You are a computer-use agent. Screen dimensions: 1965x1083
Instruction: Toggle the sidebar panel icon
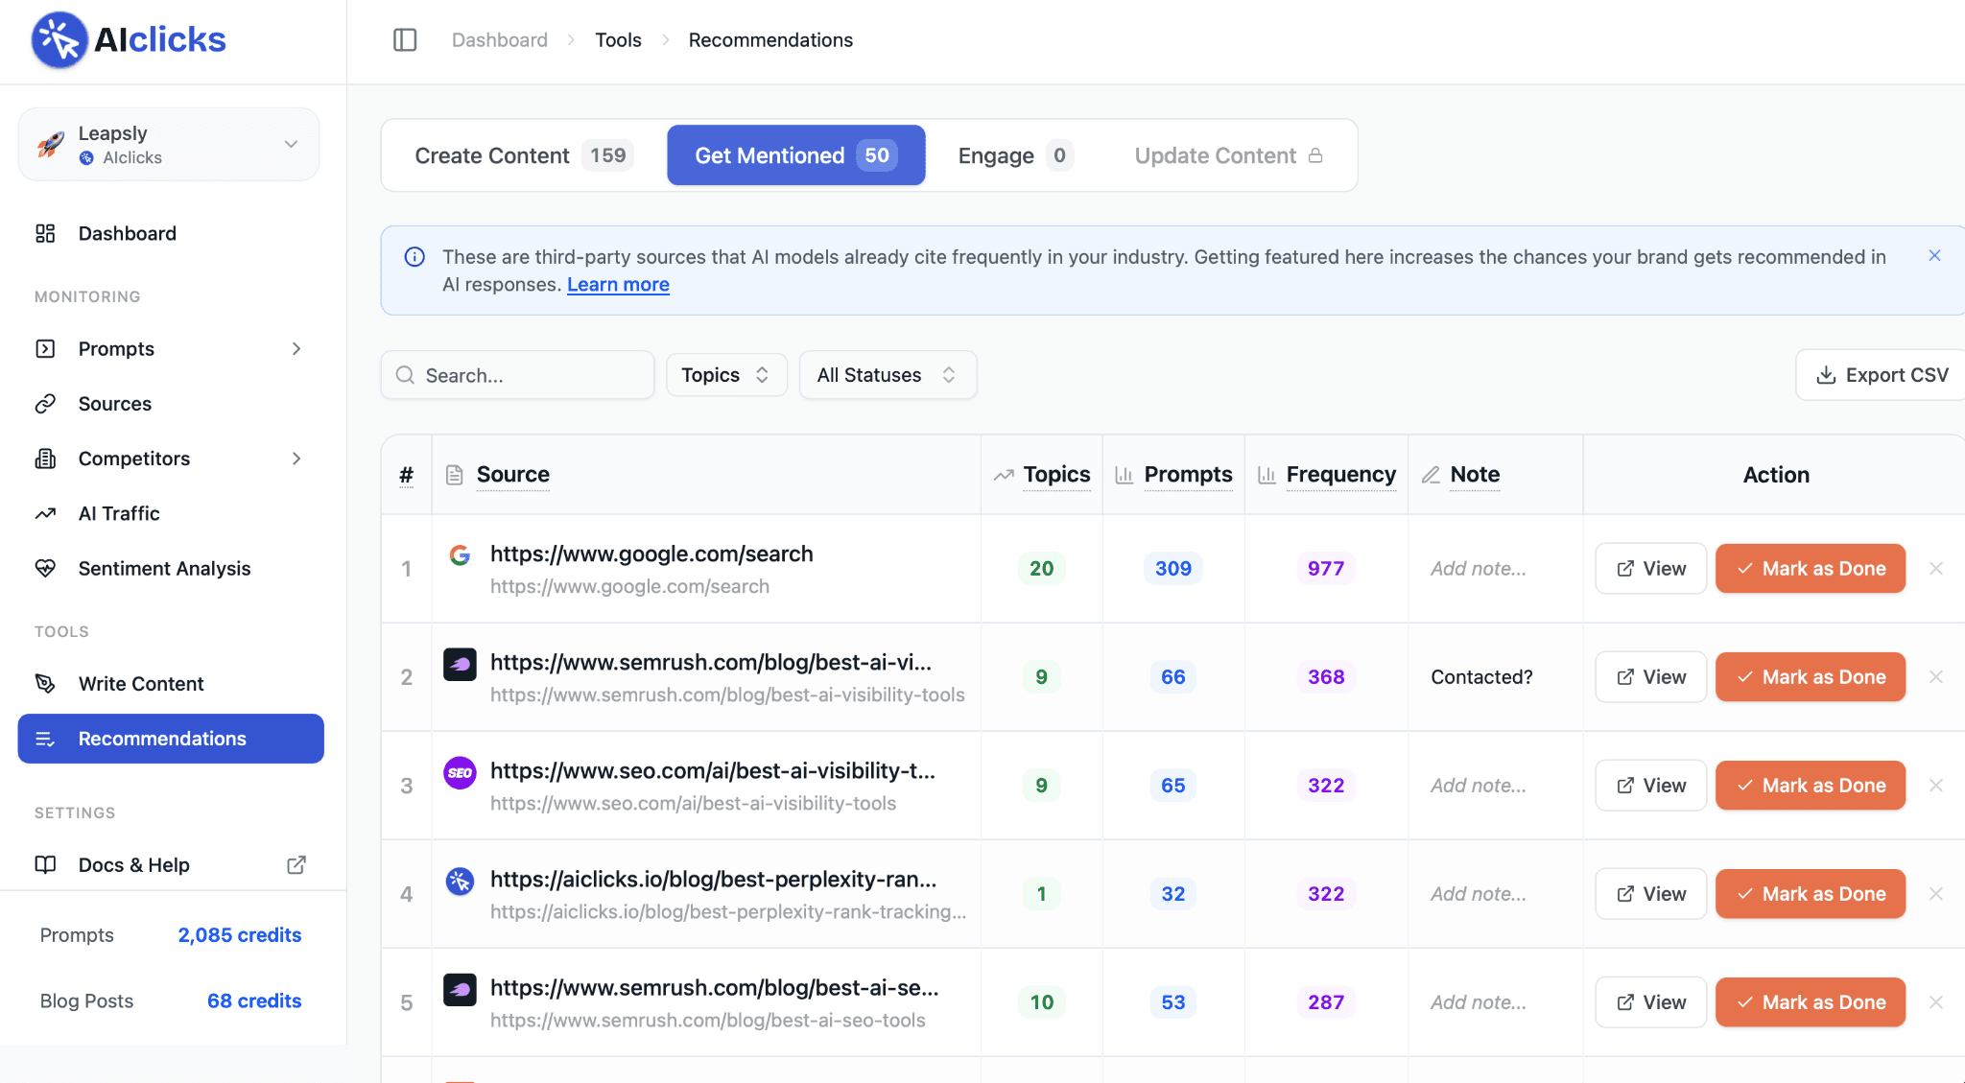click(405, 40)
